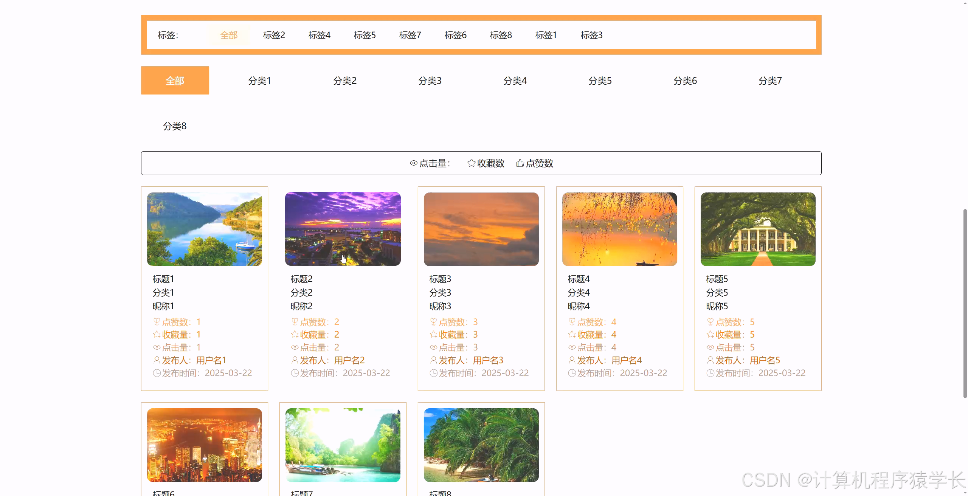
Task: Filter by tag 标签6
Action: 456,35
